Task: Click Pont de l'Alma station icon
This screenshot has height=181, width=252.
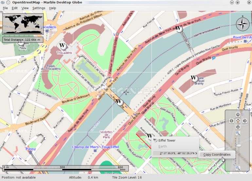Action: [245, 41]
